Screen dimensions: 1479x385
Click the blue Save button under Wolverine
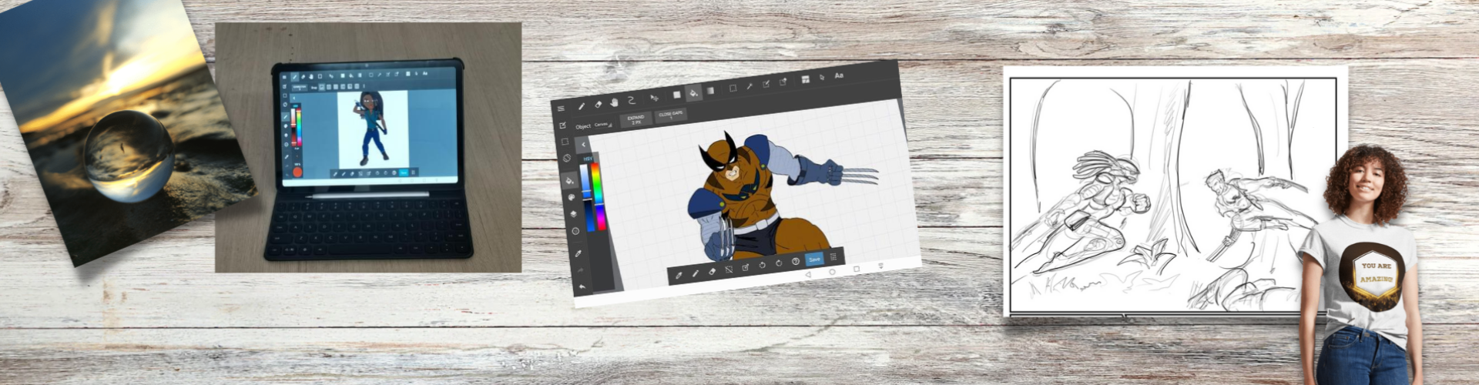click(814, 259)
